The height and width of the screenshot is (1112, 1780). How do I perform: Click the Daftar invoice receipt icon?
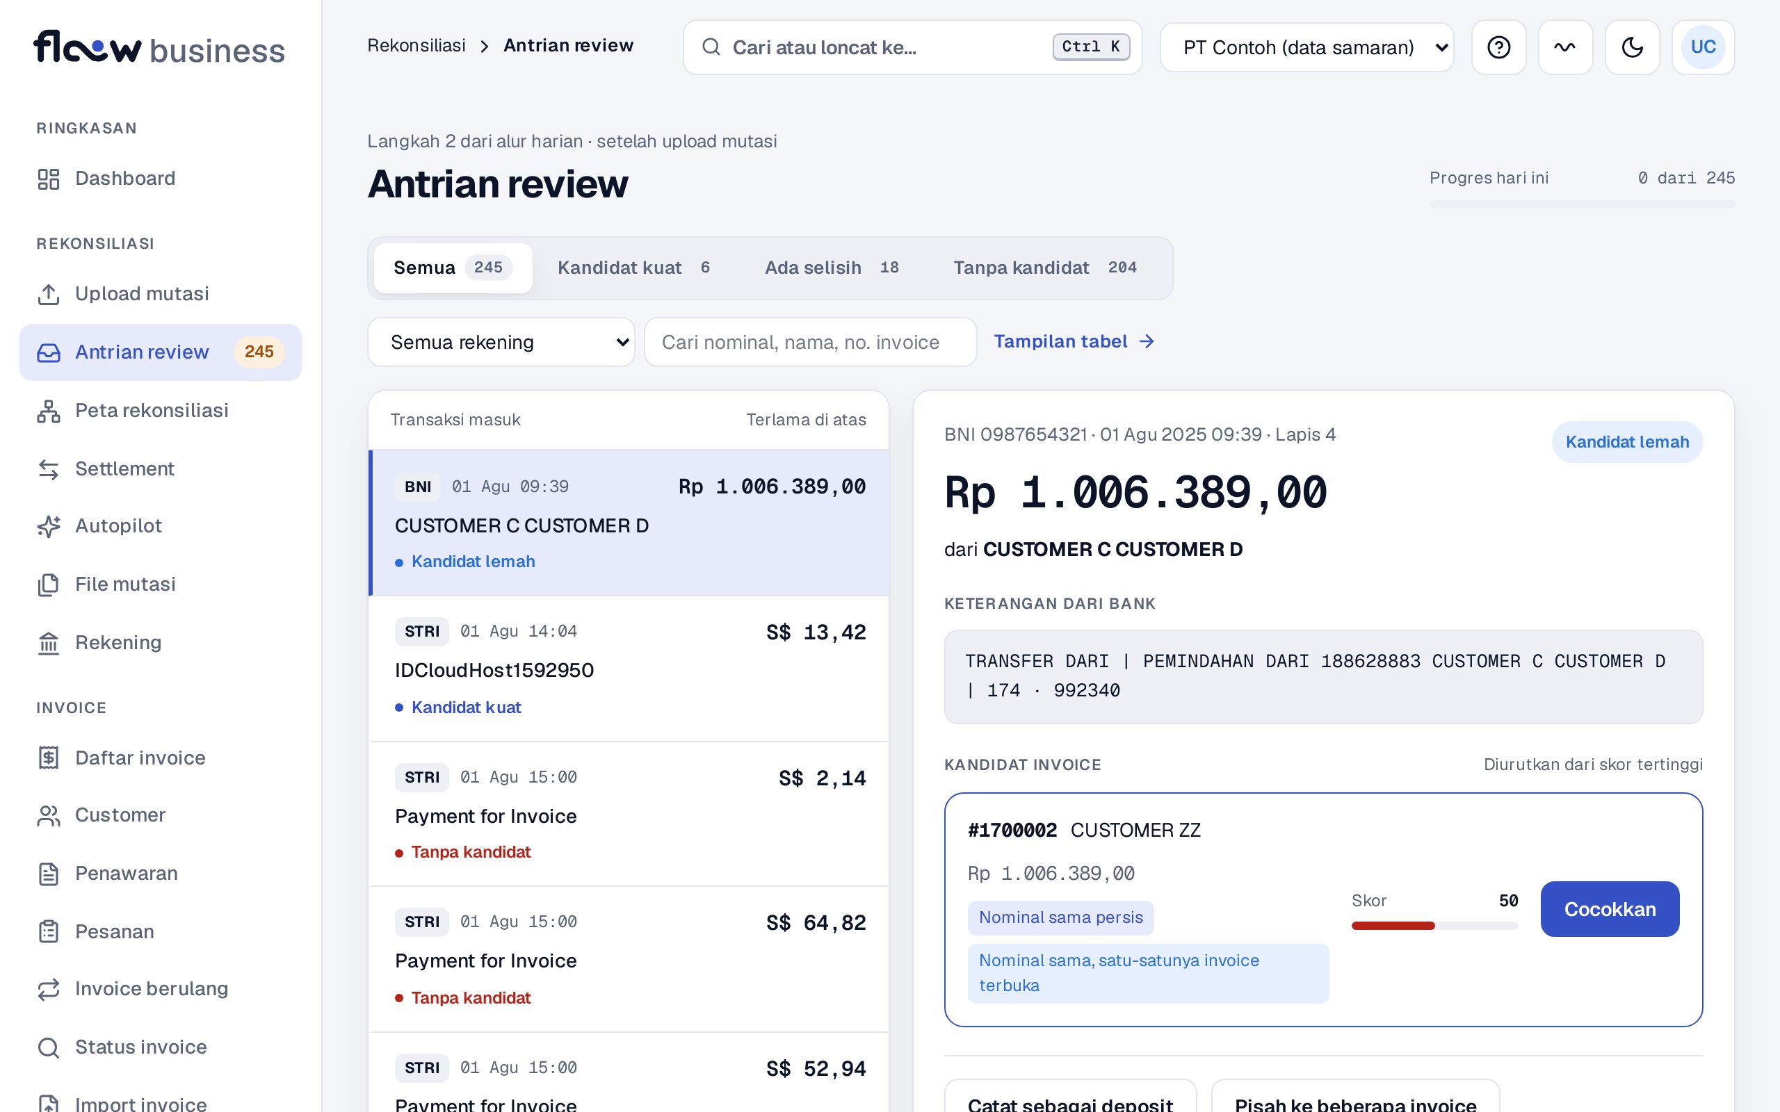coord(49,758)
